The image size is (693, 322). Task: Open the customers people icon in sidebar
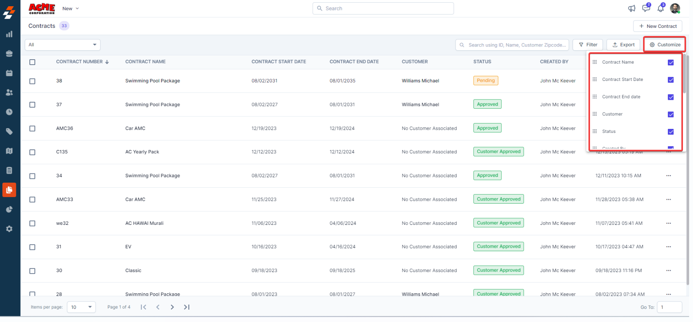[x=9, y=92]
